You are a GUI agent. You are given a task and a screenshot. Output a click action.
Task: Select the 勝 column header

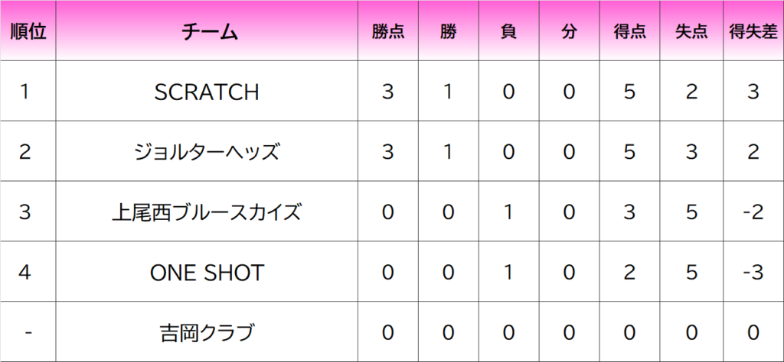click(449, 31)
